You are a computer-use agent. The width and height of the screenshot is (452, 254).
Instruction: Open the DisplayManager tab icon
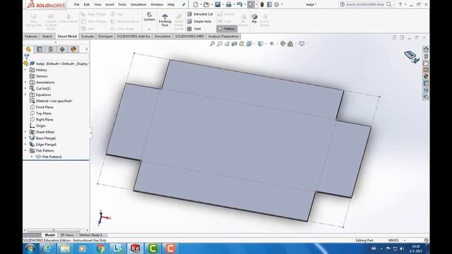73,49
